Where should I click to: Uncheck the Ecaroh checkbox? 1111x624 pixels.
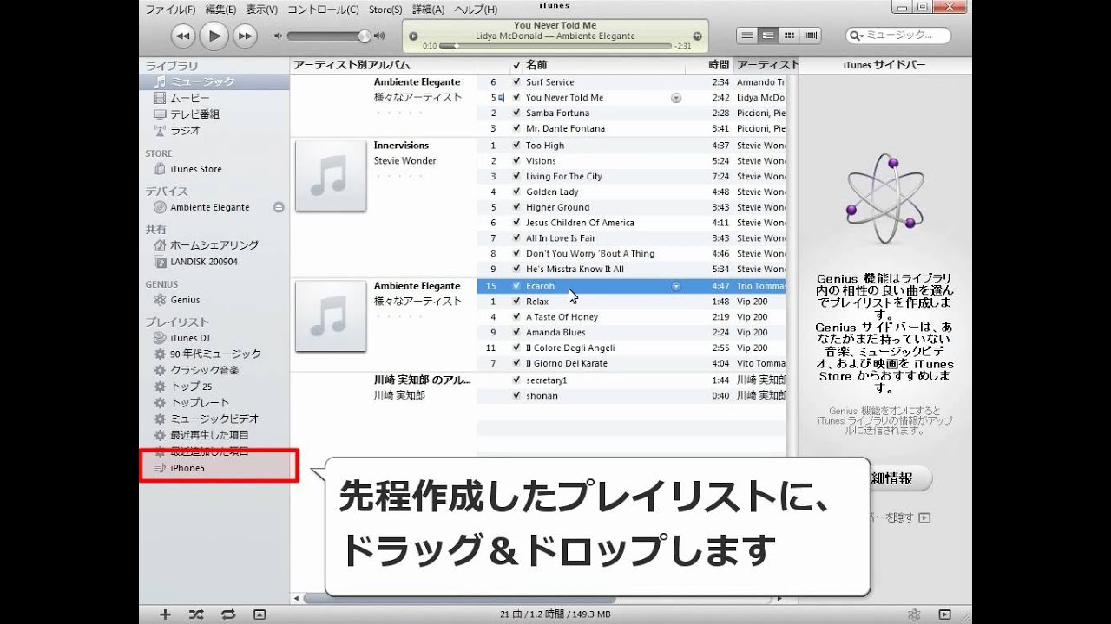pyautogui.click(x=516, y=286)
